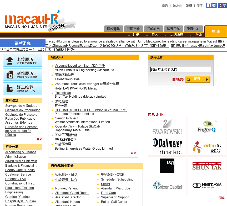Click 更多 under government jobs list
The image size is (227, 206).
click(39, 139)
